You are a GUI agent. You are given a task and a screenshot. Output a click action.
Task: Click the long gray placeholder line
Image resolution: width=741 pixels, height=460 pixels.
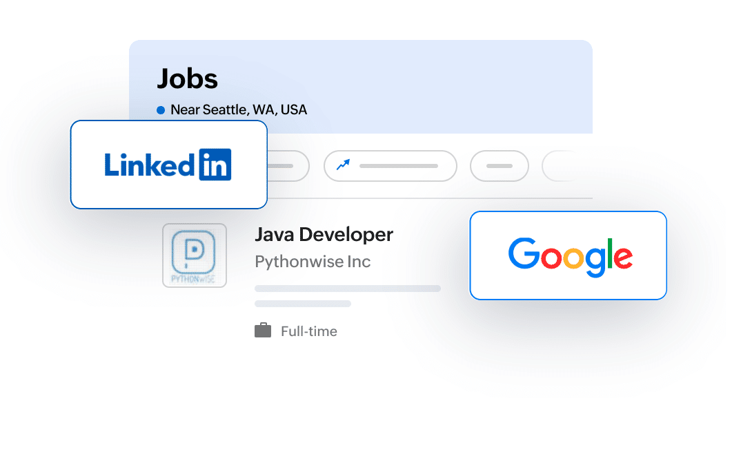[x=347, y=289]
